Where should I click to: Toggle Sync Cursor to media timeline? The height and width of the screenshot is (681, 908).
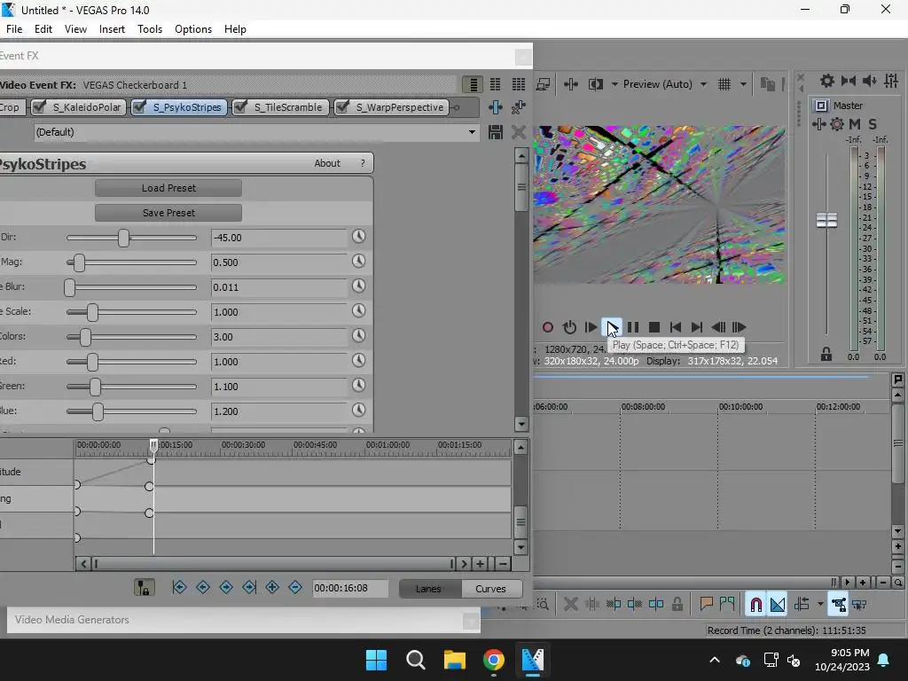(x=144, y=588)
